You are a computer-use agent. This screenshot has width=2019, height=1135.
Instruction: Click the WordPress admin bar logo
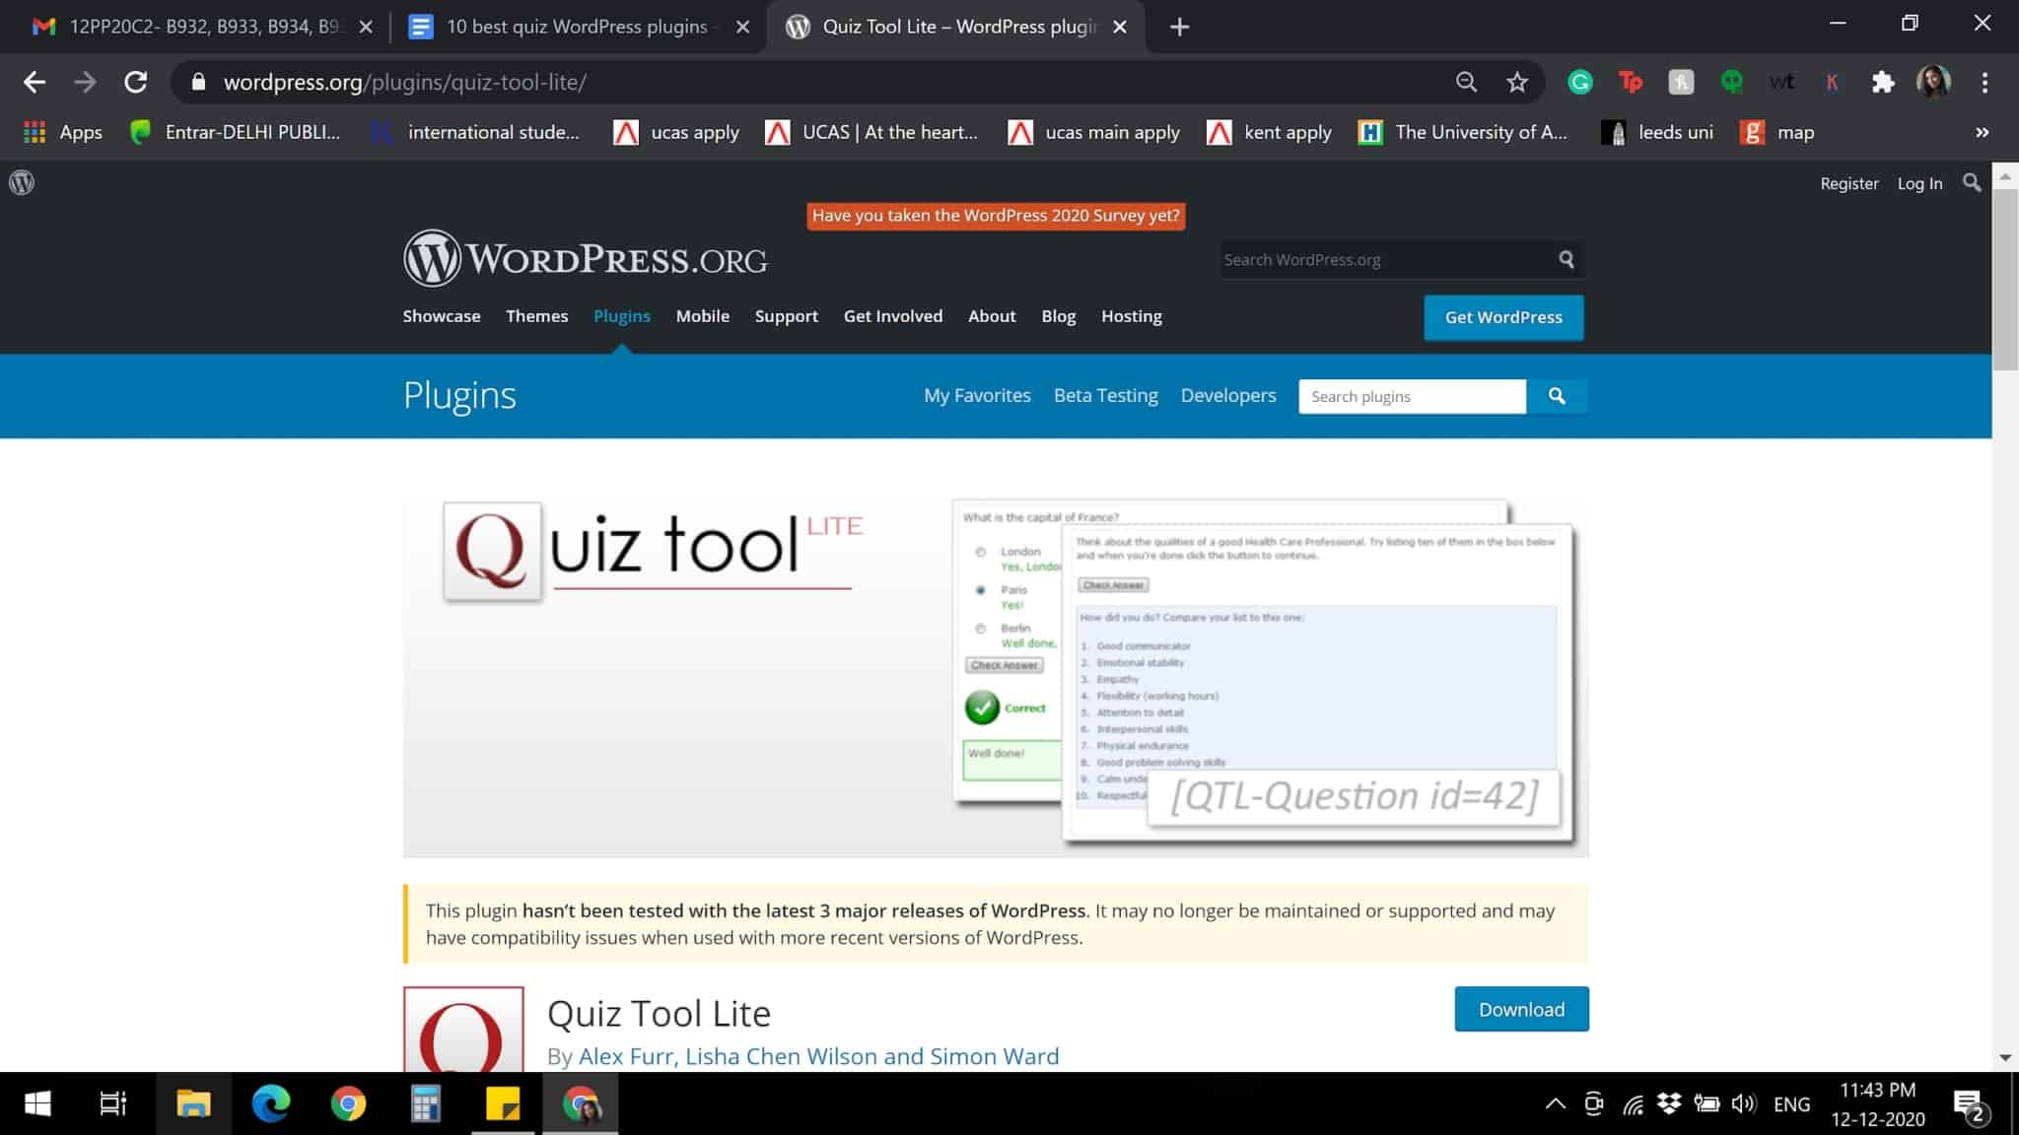(x=22, y=182)
